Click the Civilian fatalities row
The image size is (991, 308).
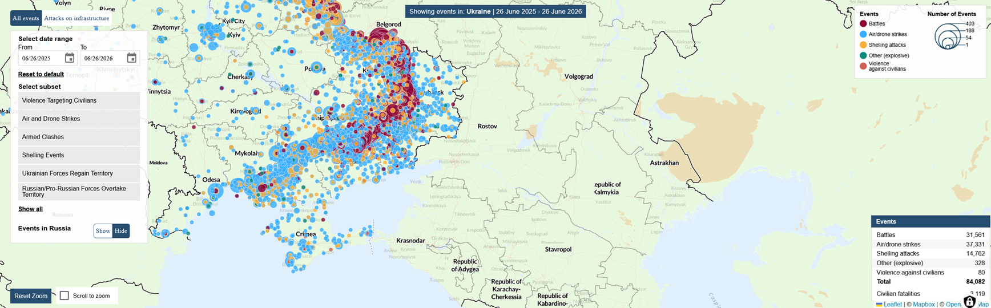pyautogui.click(x=930, y=294)
